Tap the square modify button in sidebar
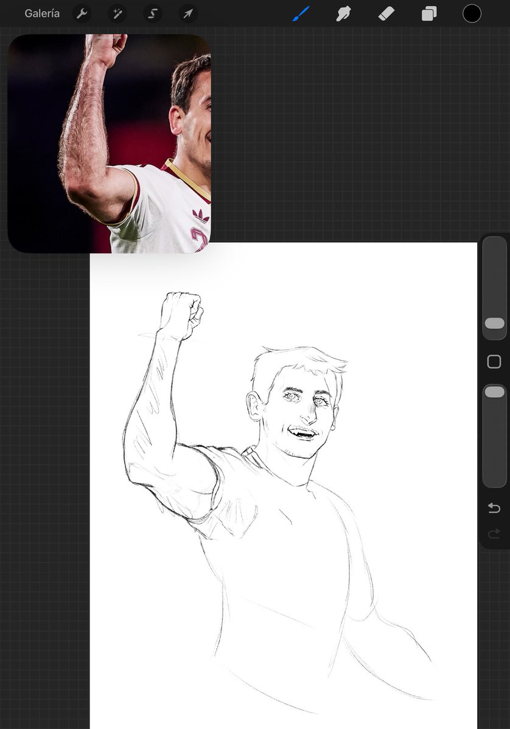This screenshot has width=510, height=729. [x=494, y=362]
